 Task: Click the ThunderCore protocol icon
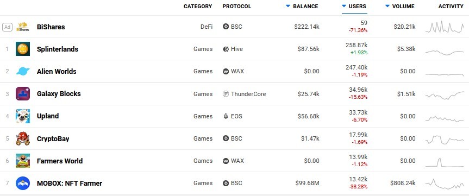[226, 94]
